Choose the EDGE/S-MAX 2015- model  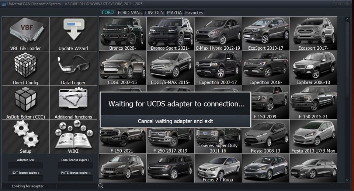click(x=170, y=68)
